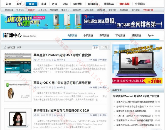
Task: Click admin author on the Xerox driver article
Action: tap(60, 87)
